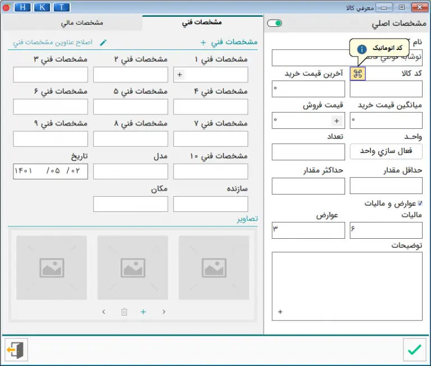Go to previous image with left chevron
Screen dimensions: 431x366
tap(104, 312)
